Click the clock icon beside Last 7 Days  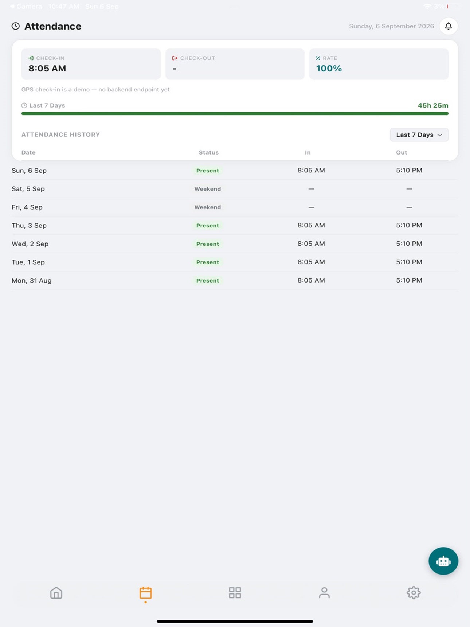24,105
